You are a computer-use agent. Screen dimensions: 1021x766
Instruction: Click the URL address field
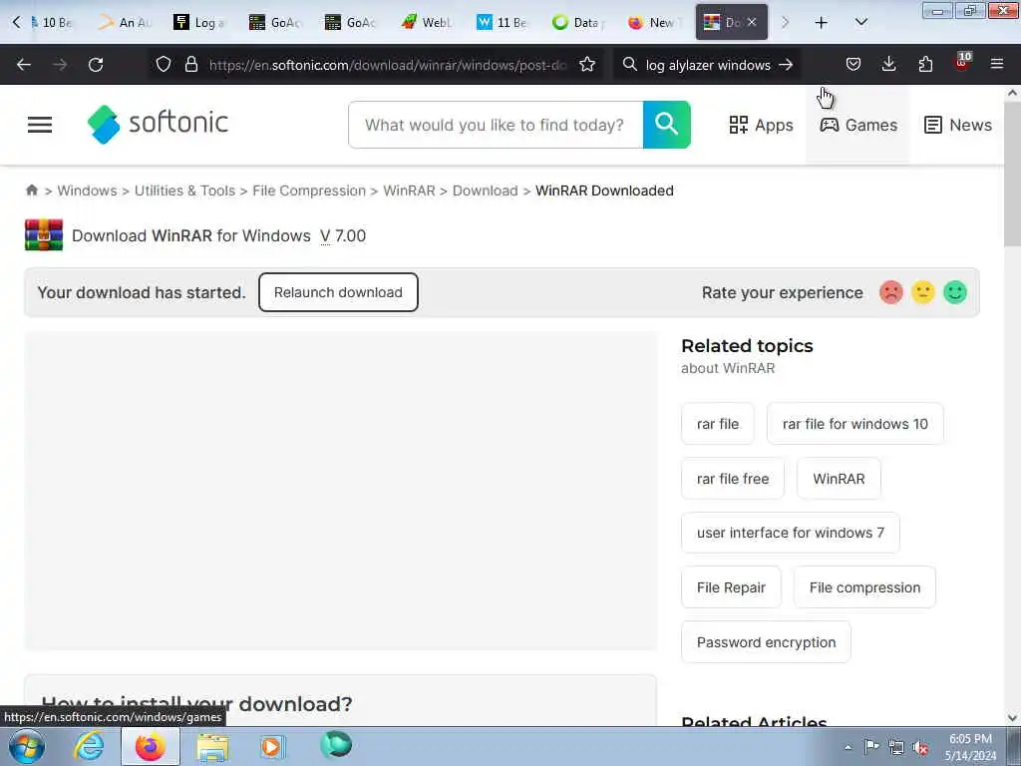click(x=388, y=65)
